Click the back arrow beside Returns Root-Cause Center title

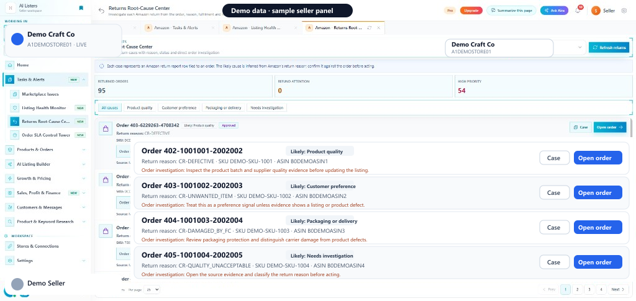(x=101, y=11)
